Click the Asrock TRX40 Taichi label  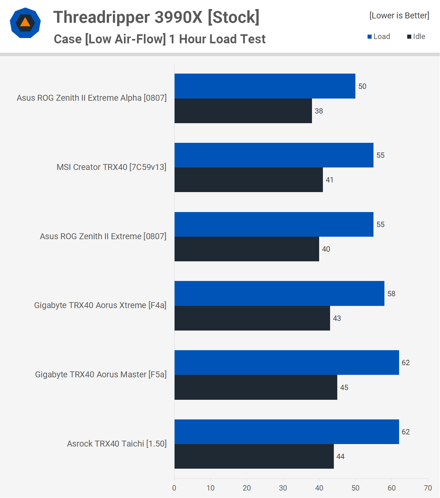pos(116,444)
